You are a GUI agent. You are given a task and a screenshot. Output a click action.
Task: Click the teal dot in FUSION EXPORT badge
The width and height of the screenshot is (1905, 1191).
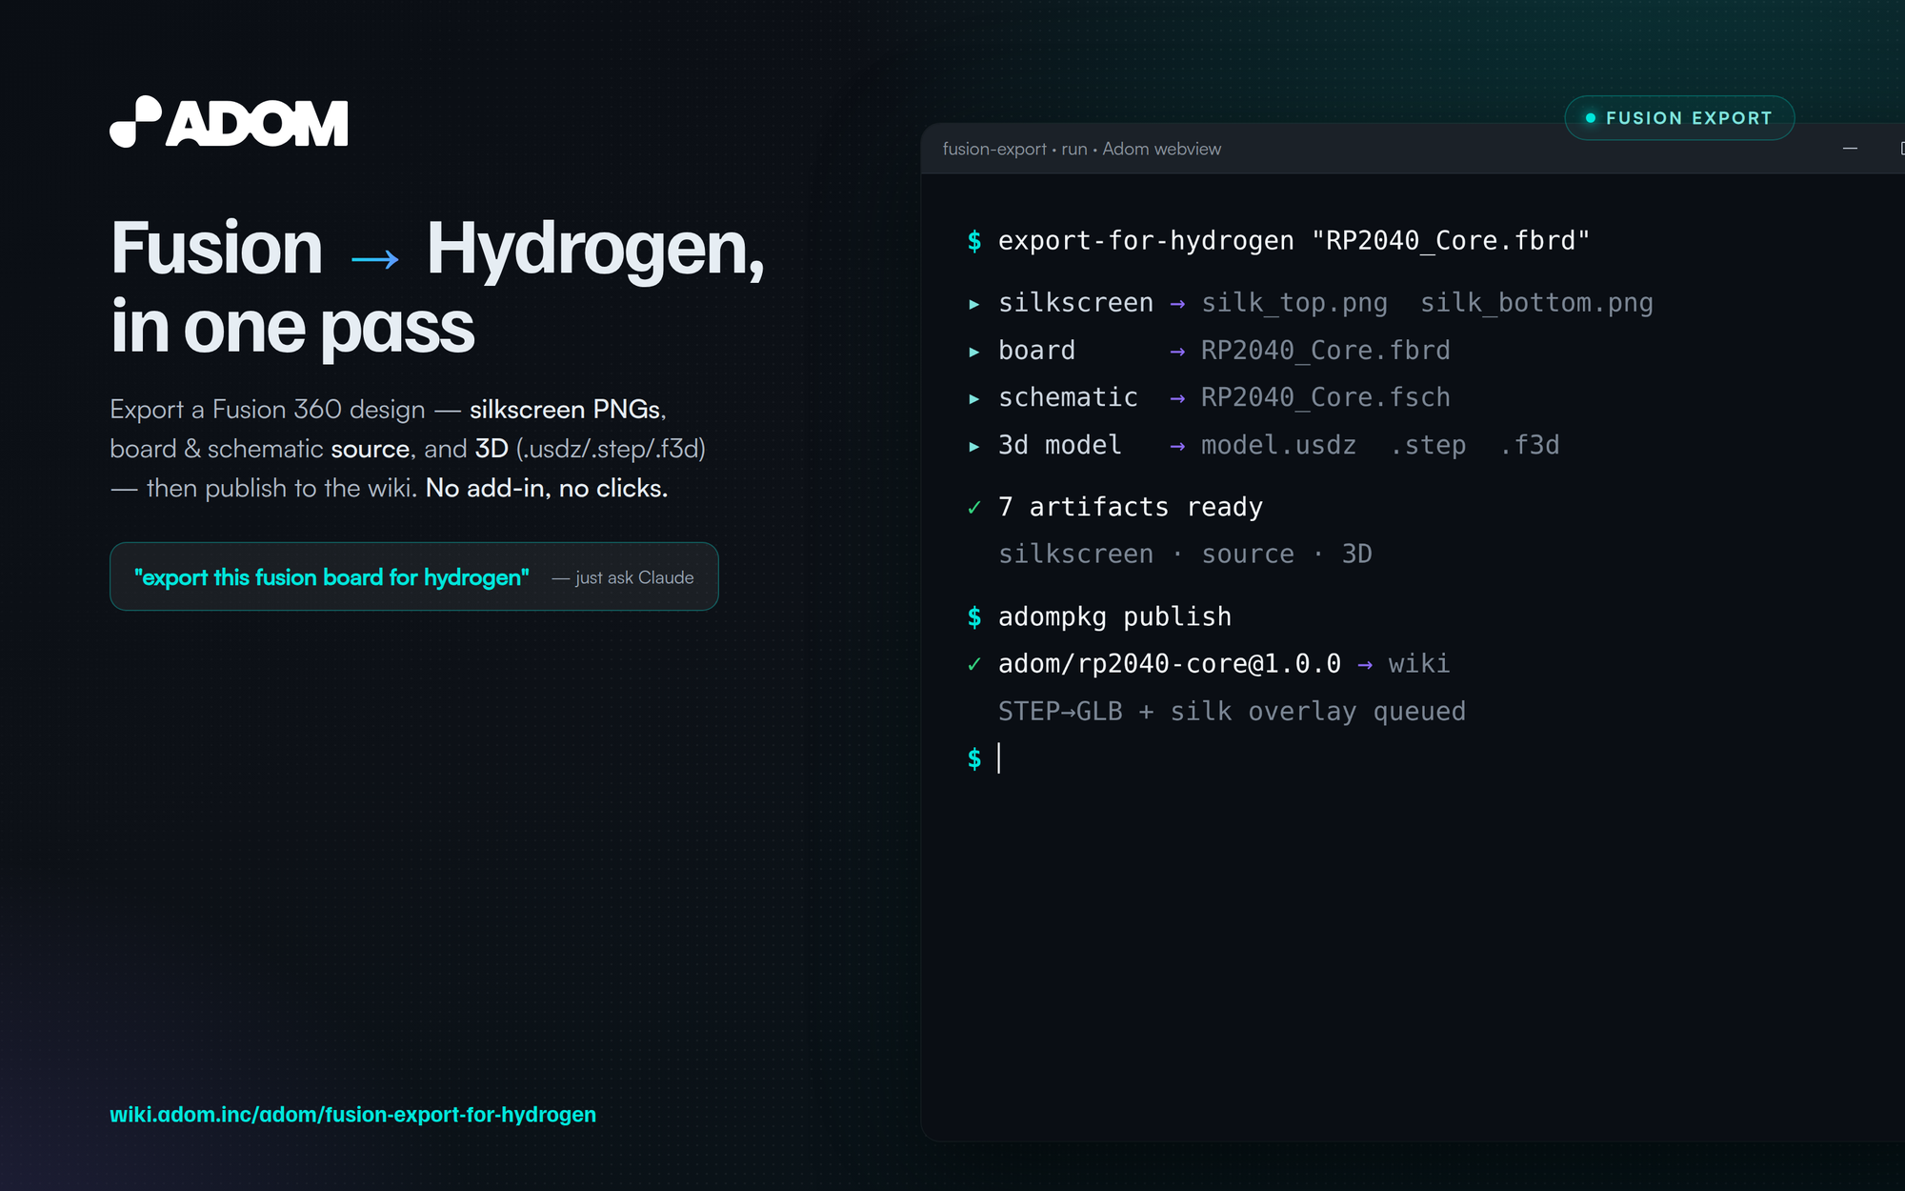(1590, 118)
